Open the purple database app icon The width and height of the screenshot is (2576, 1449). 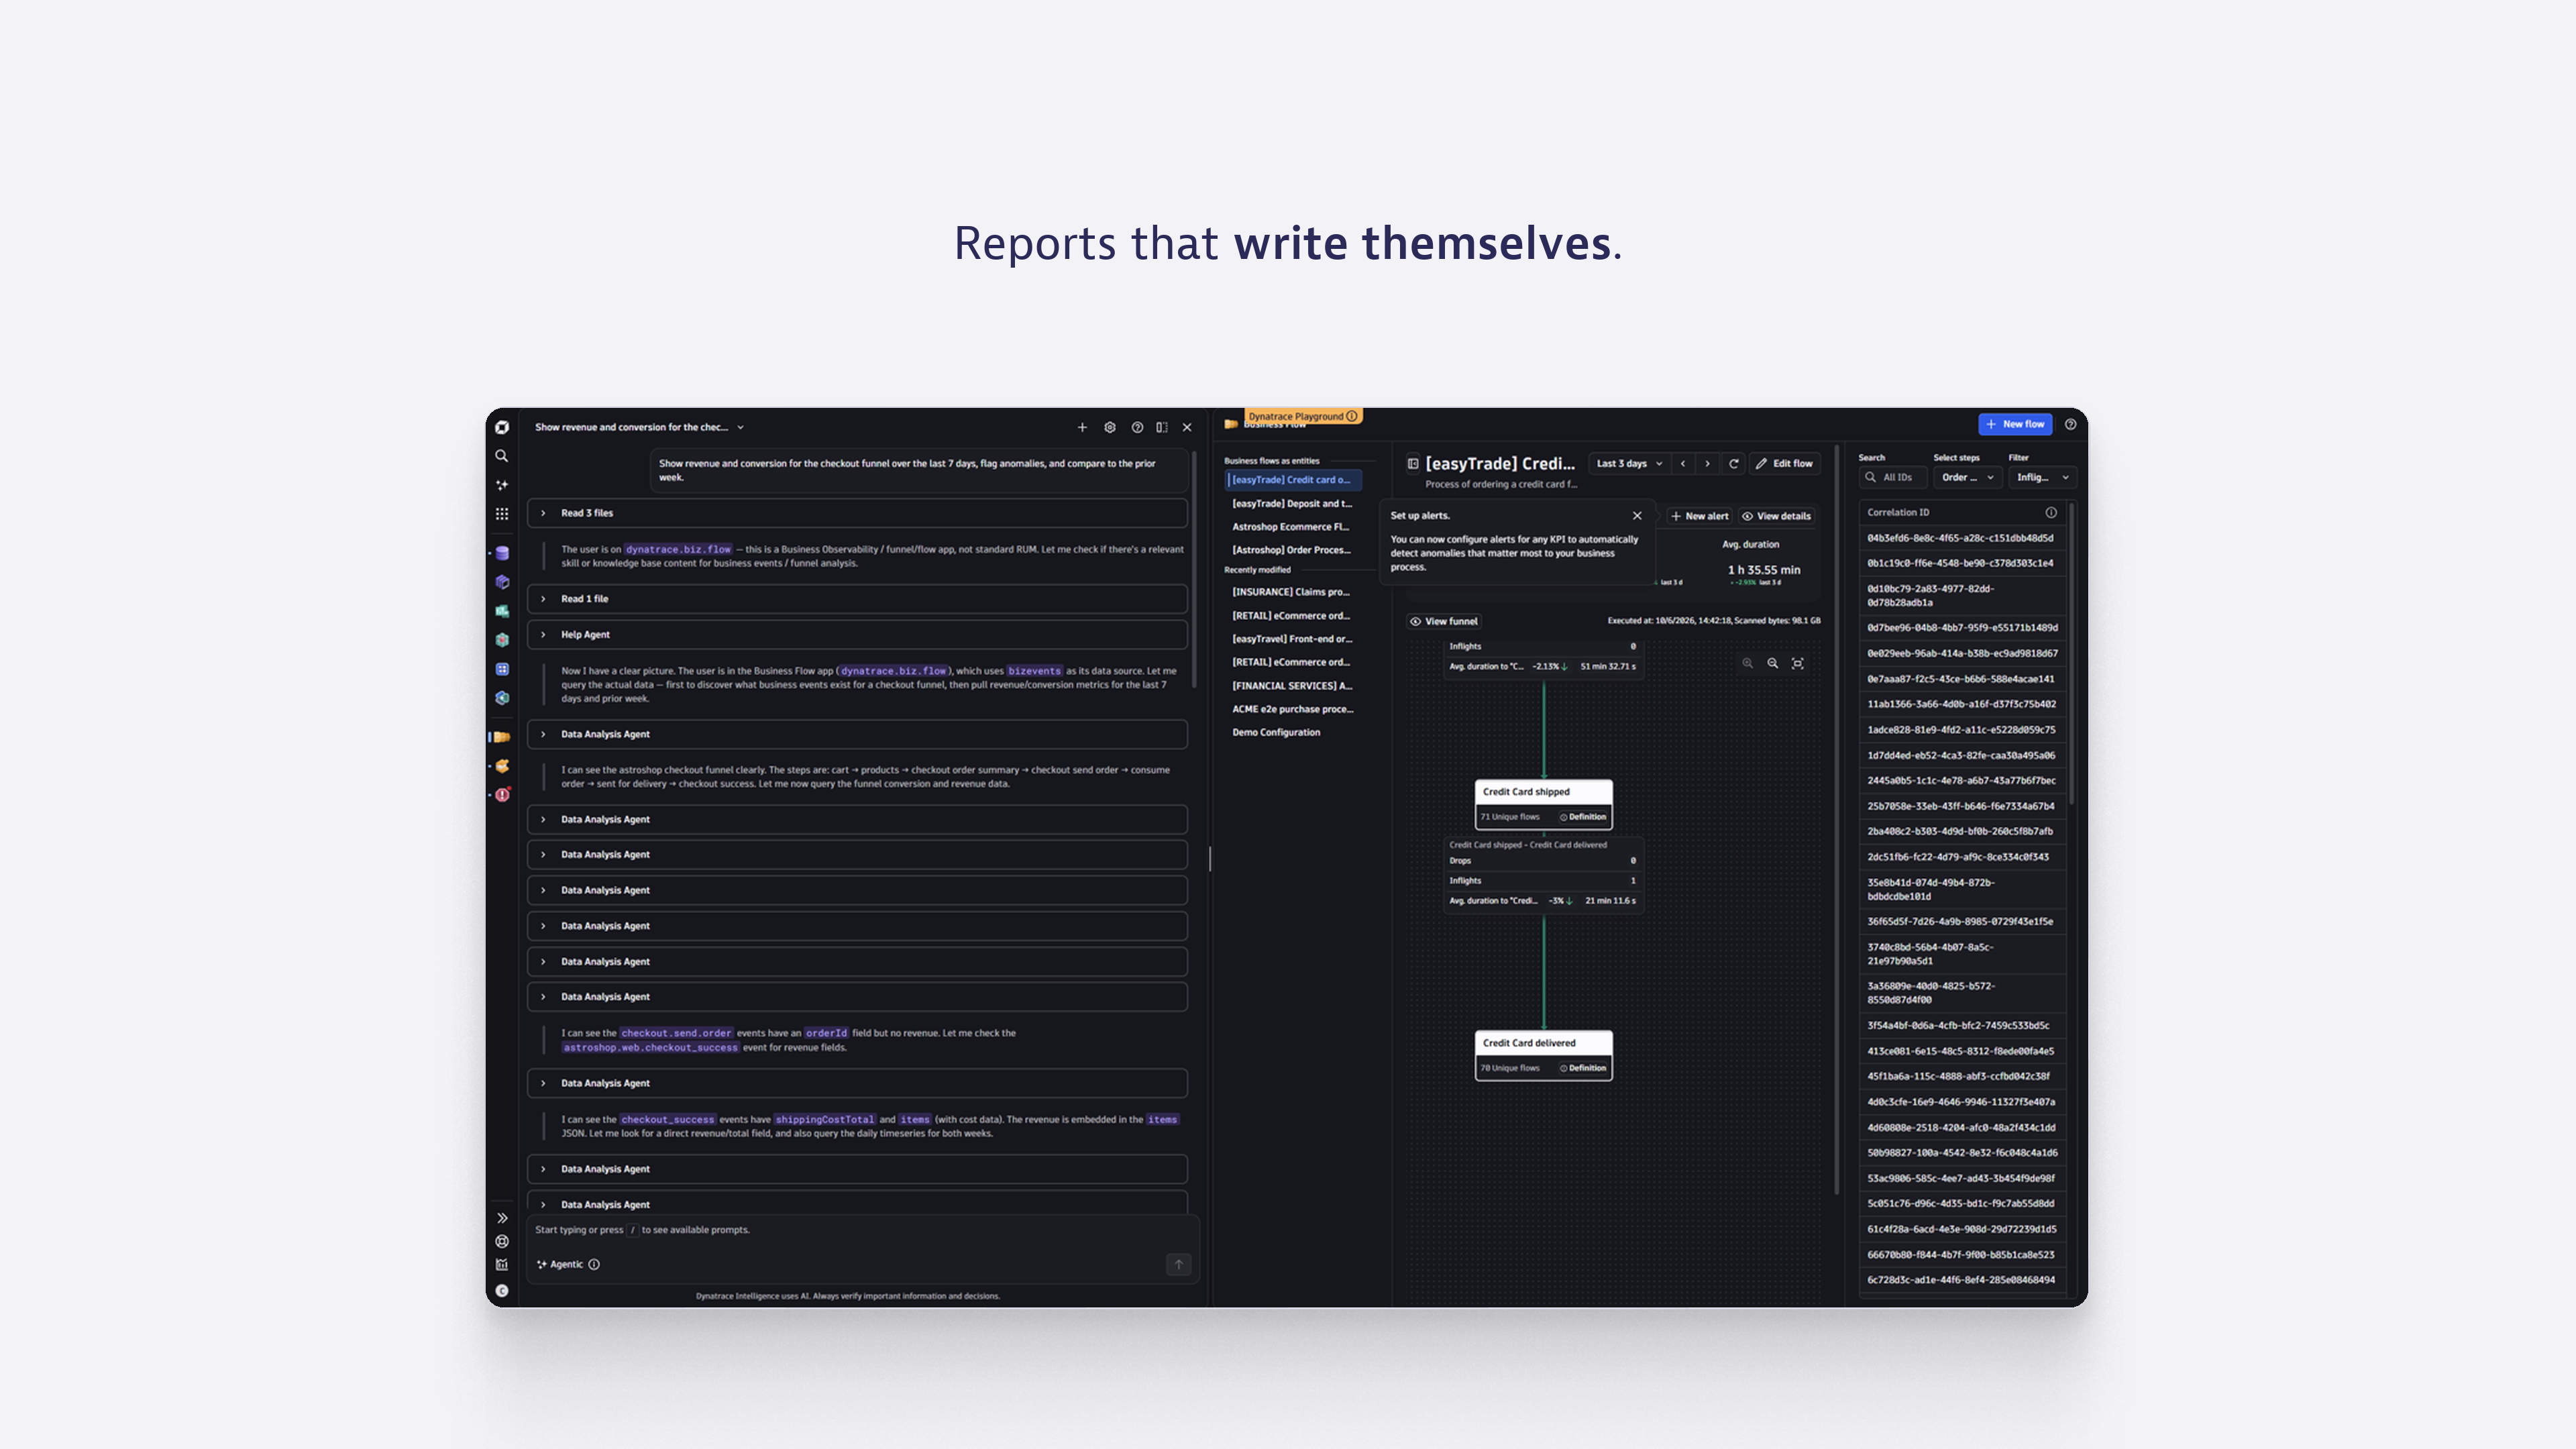[x=502, y=553]
